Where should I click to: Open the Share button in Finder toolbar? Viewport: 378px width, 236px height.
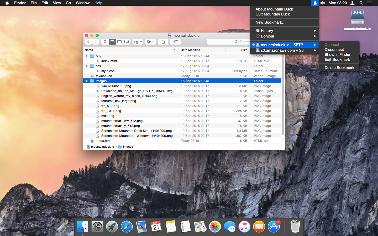tap(162, 41)
